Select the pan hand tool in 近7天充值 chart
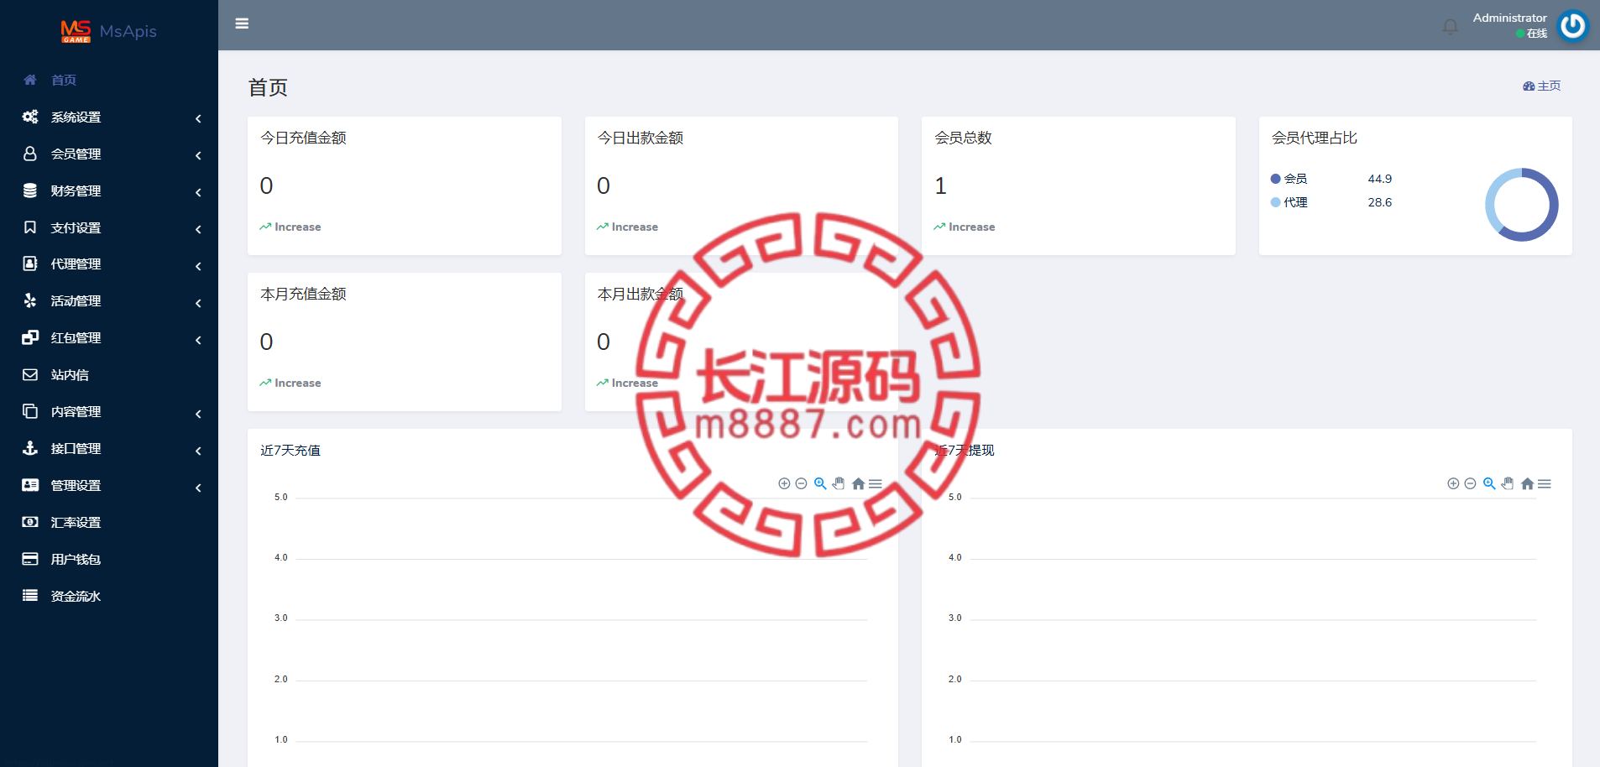Viewport: 1600px width, 767px height. click(839, 483)
